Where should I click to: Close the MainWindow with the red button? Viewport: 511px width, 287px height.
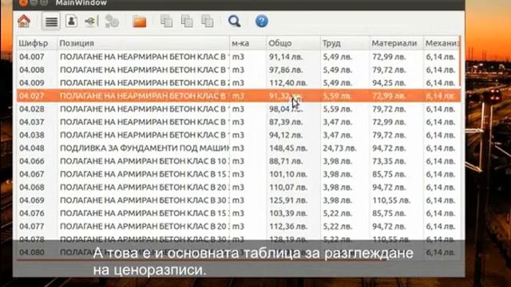pos(23,3)
